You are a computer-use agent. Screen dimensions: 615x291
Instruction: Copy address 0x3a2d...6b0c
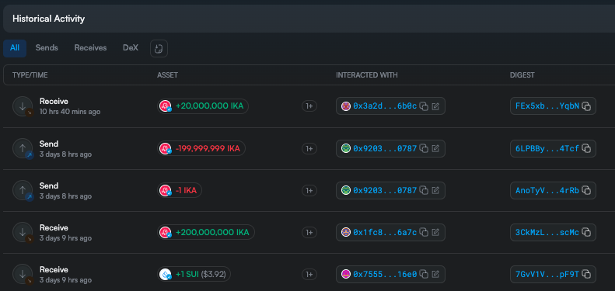point(424,106)
